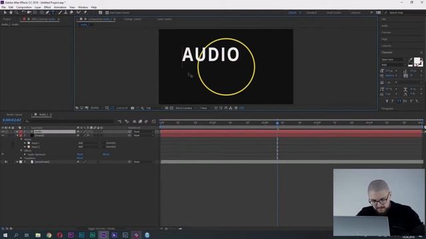Toggle the Faux Bold text style
The height and width of the screenshot is (239, 426).
387,101
